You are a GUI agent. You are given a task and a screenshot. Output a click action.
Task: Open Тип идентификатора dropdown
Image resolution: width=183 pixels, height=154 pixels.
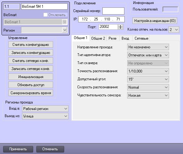point(148,55)
